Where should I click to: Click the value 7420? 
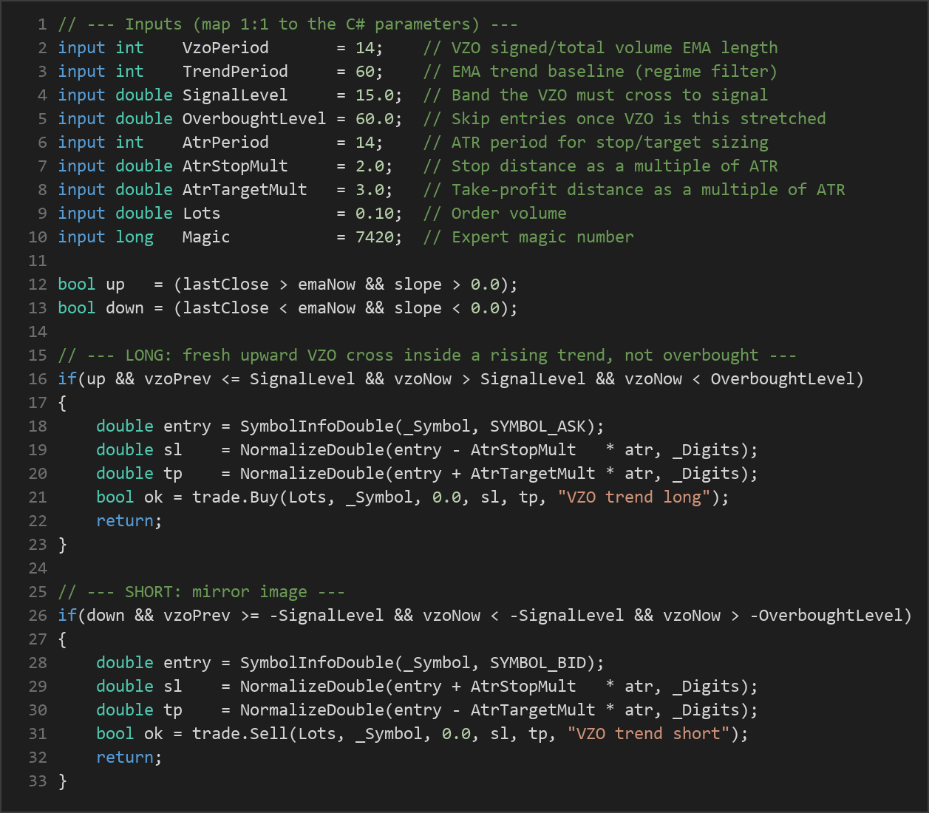pyautogui.click(x=375, y=237)
